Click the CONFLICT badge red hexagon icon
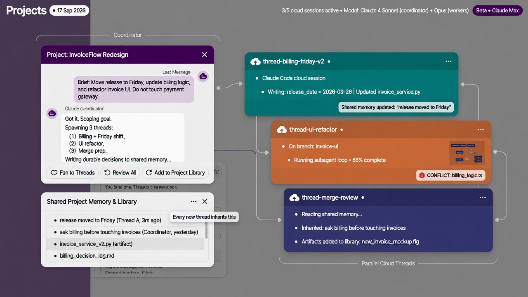The image size is (528, 297). click(x=422, y=175)
